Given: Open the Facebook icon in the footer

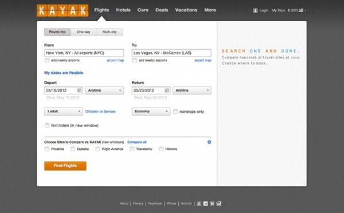Looking at the screenshot, I should [199, 204].
